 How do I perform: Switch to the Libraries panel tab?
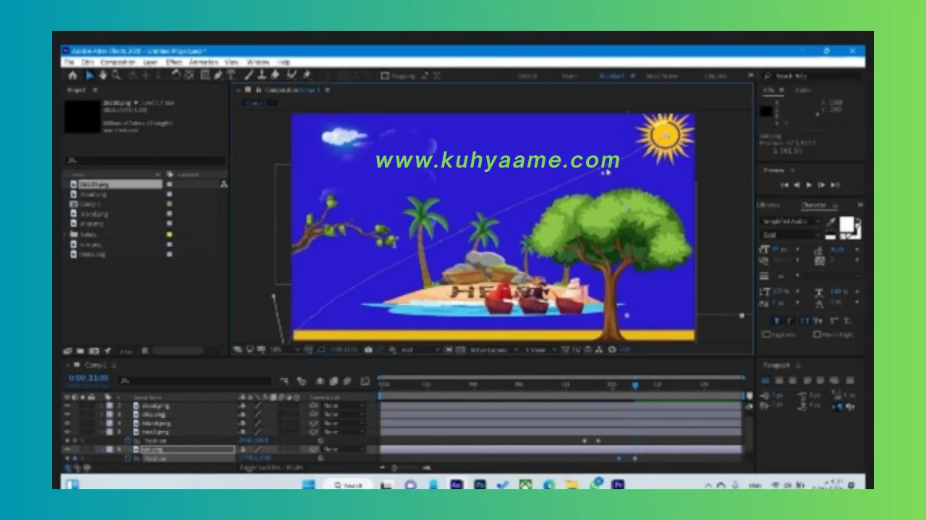coord(769,205)
